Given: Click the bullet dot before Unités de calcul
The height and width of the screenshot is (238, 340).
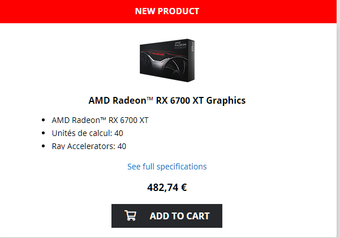Looking at the screenshot, I should 44,133.
